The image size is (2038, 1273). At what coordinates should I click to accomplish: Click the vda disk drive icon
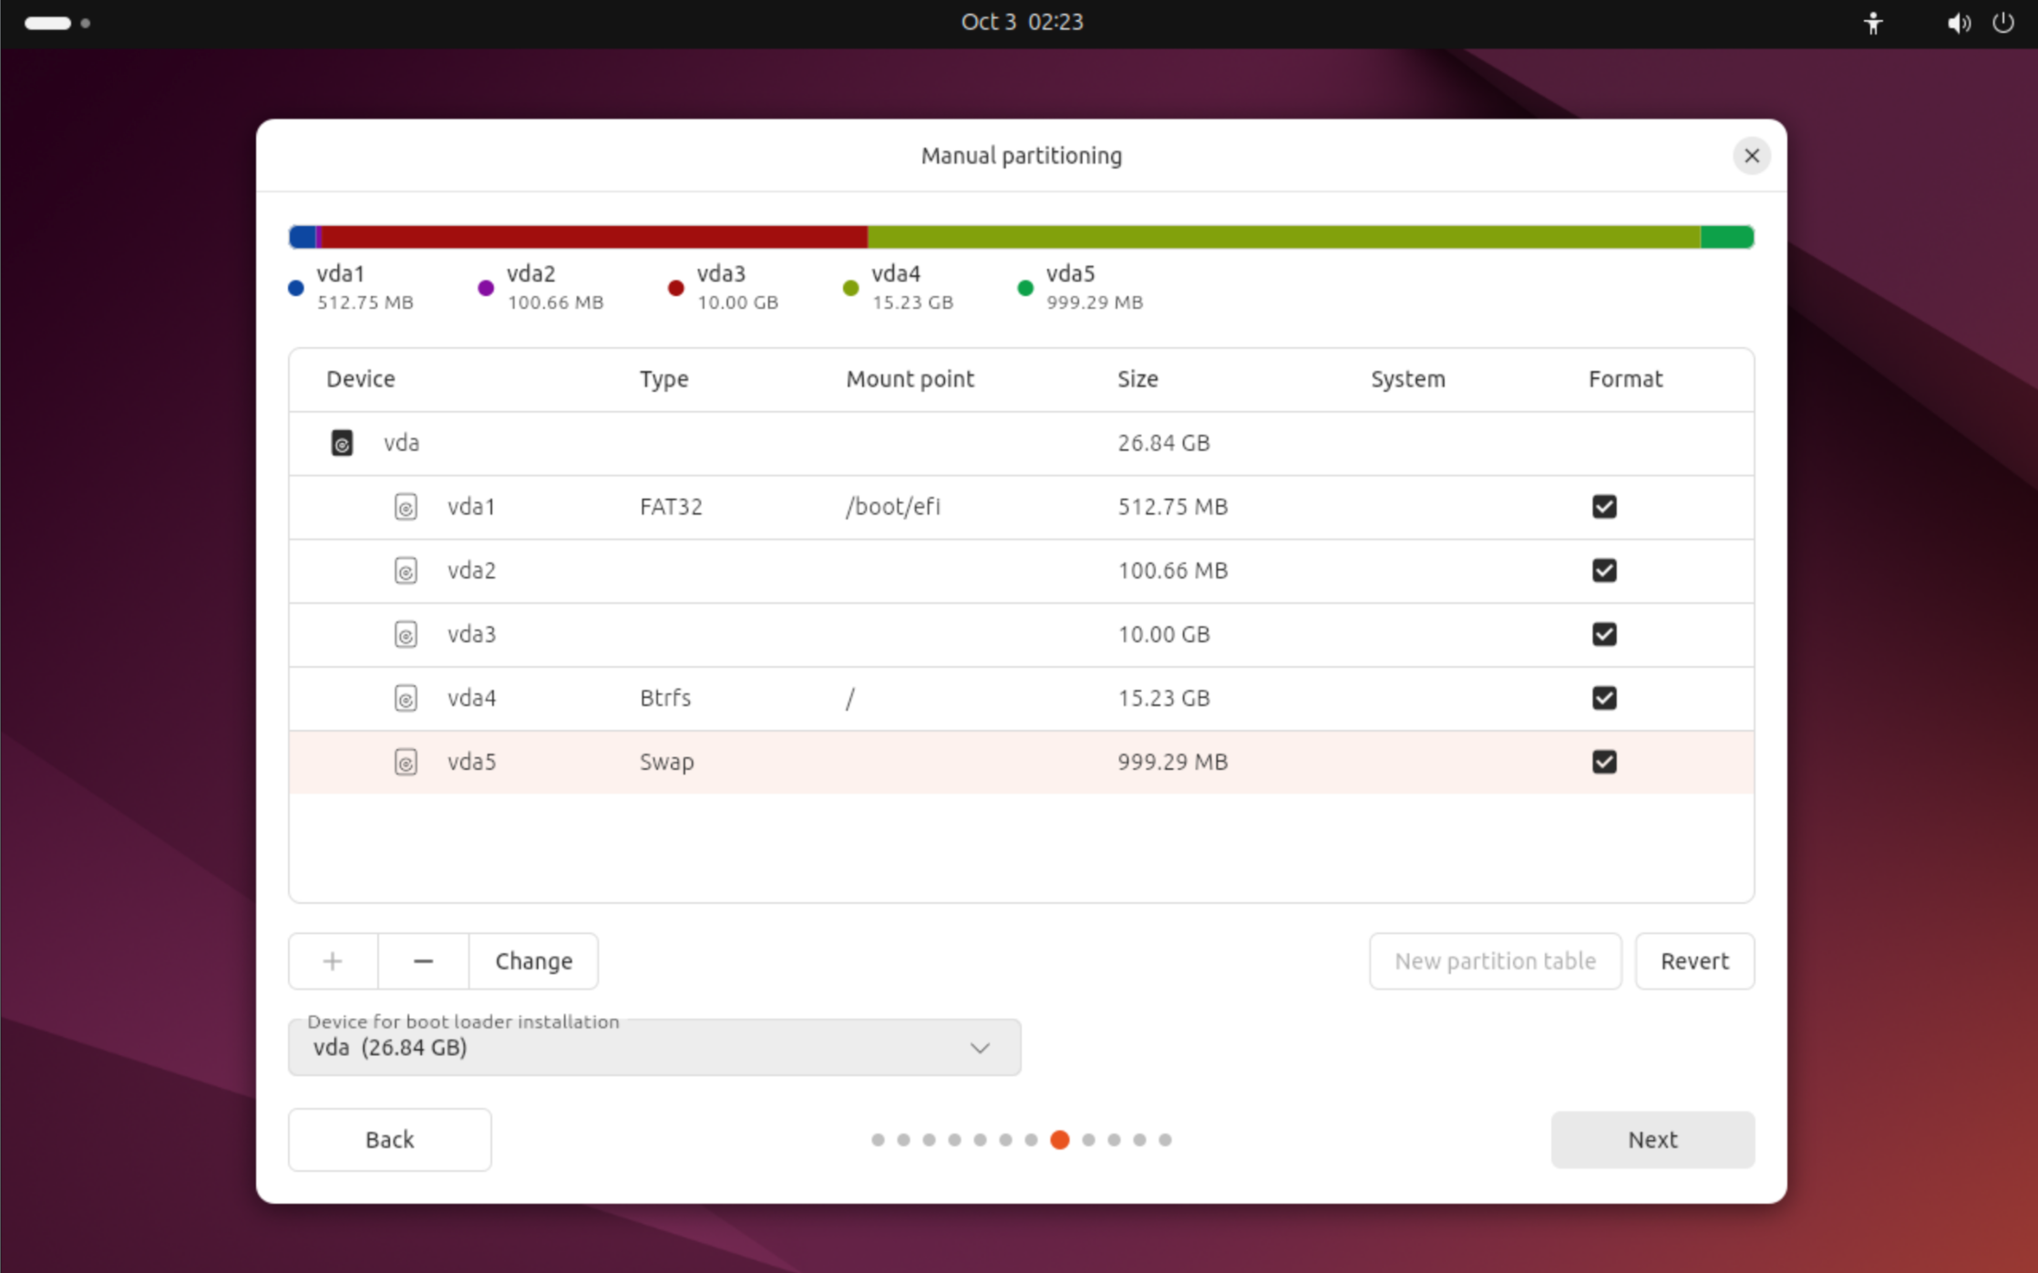click(342, 443)
